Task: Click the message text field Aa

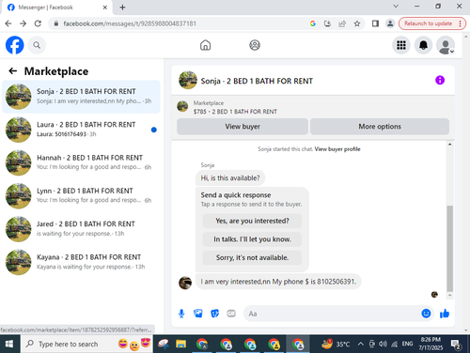Action: point(332,314)
